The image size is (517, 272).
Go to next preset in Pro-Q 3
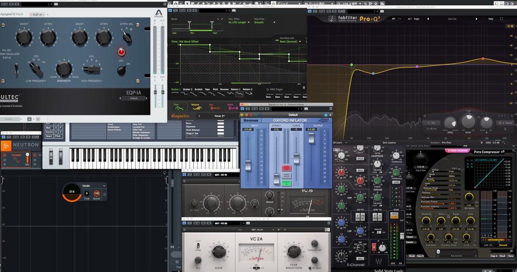coord(477,19)
